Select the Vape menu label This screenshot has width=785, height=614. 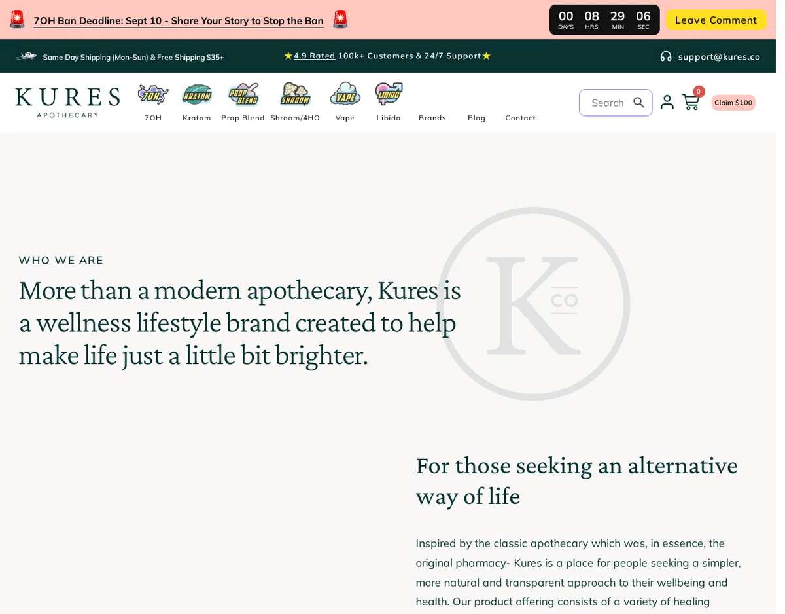[345, 118]
